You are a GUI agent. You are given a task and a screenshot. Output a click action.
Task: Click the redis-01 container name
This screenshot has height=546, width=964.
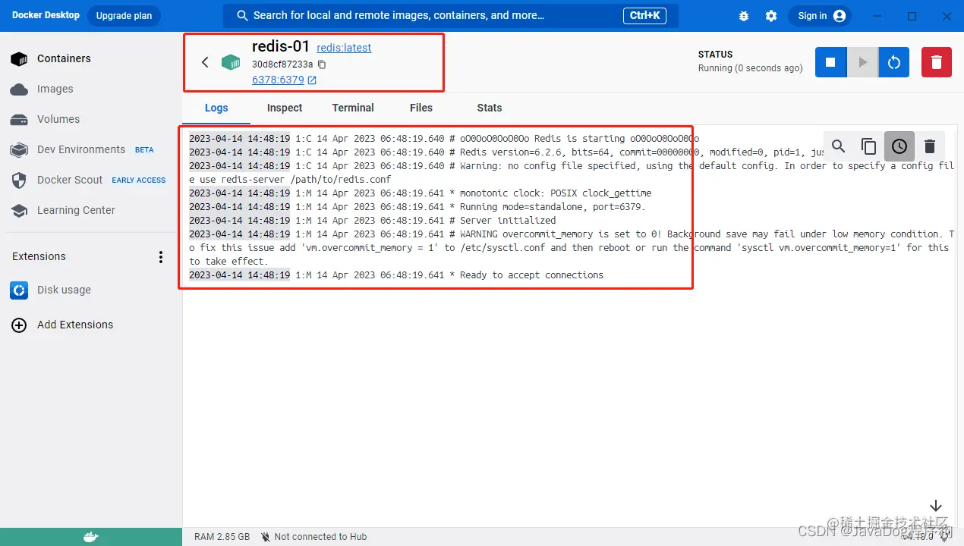click(x=281, y=47)
